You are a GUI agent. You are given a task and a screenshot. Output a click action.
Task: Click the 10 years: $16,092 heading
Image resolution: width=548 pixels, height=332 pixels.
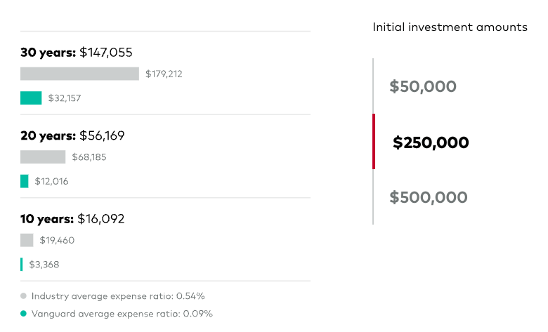pos(72,219)
